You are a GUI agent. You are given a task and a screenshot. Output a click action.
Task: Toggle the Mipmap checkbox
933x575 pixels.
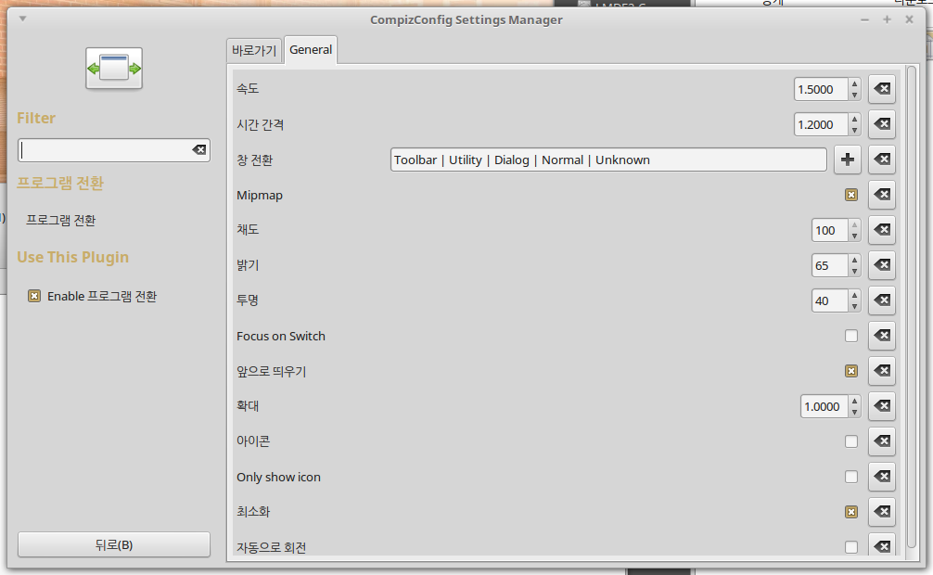tap(851, 195)
